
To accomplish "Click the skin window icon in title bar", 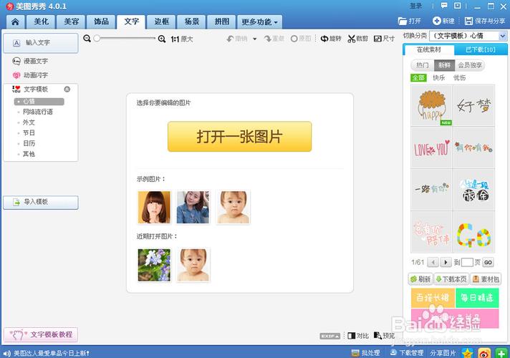I will 457,6.
